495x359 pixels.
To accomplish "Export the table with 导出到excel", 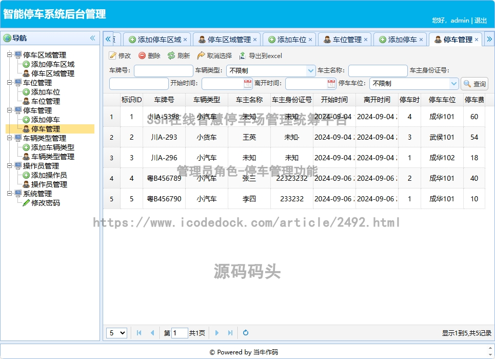I will pos(261,56).
